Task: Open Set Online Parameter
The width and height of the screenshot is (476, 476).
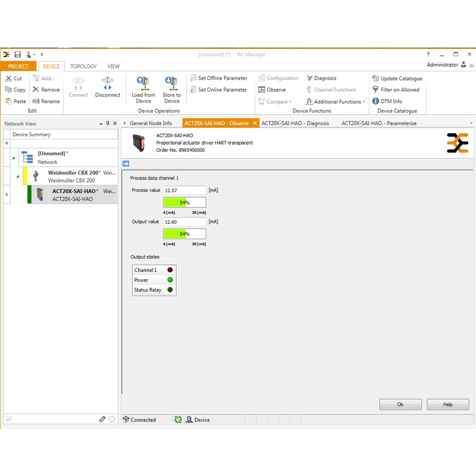Action: tap(218, 90)
